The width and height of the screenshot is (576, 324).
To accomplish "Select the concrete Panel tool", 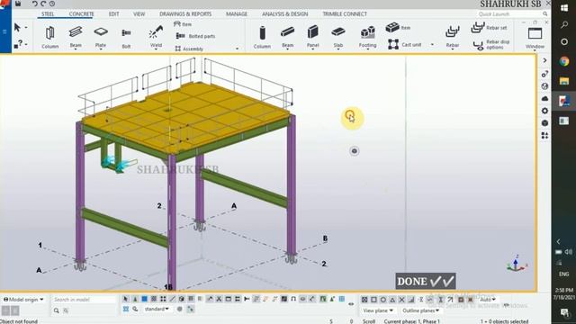I will tap(312, 37).
